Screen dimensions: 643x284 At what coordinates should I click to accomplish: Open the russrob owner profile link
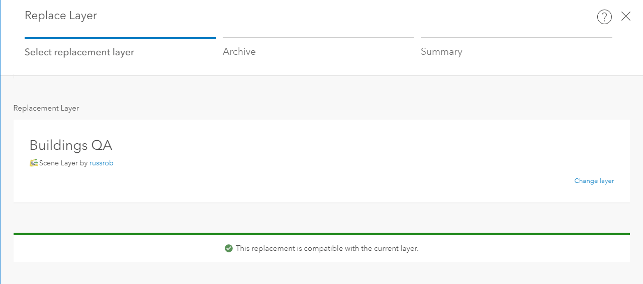[102, 163]
